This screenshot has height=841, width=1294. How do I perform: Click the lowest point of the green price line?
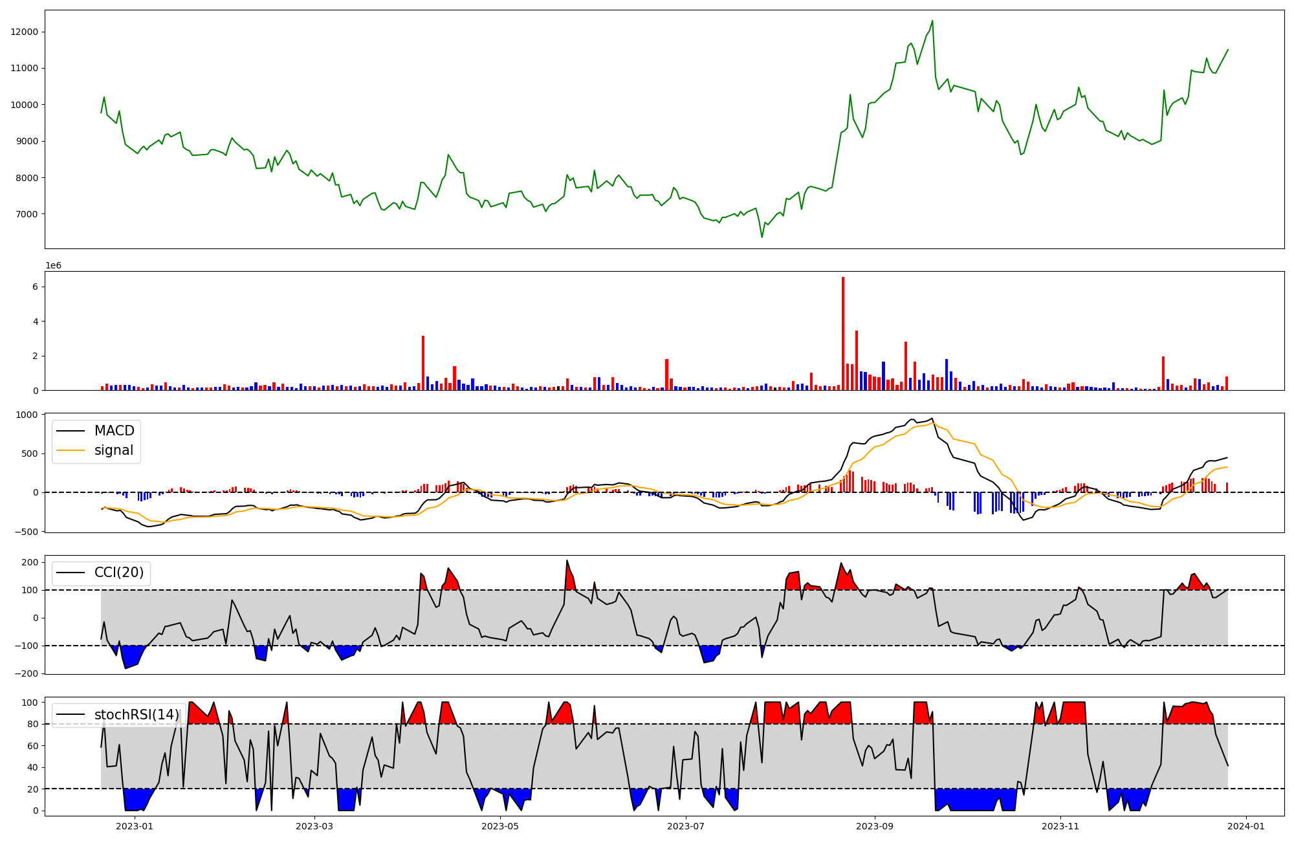click(762, 237)
